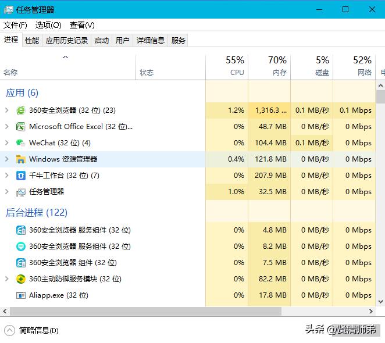
Task: Sort by the 5% 磁盘 column header
Action: click(312, 67)
